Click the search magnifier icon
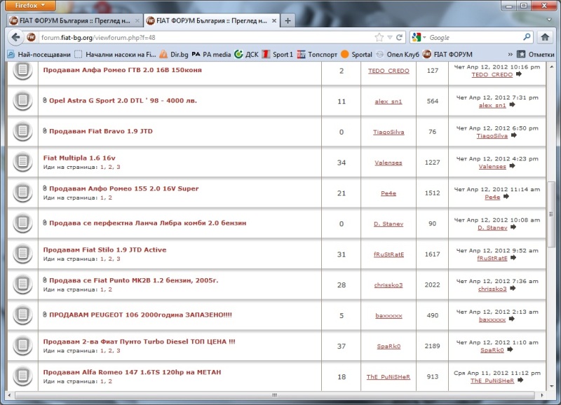Viewport: 561px width, 405px height. pos(527,38)
